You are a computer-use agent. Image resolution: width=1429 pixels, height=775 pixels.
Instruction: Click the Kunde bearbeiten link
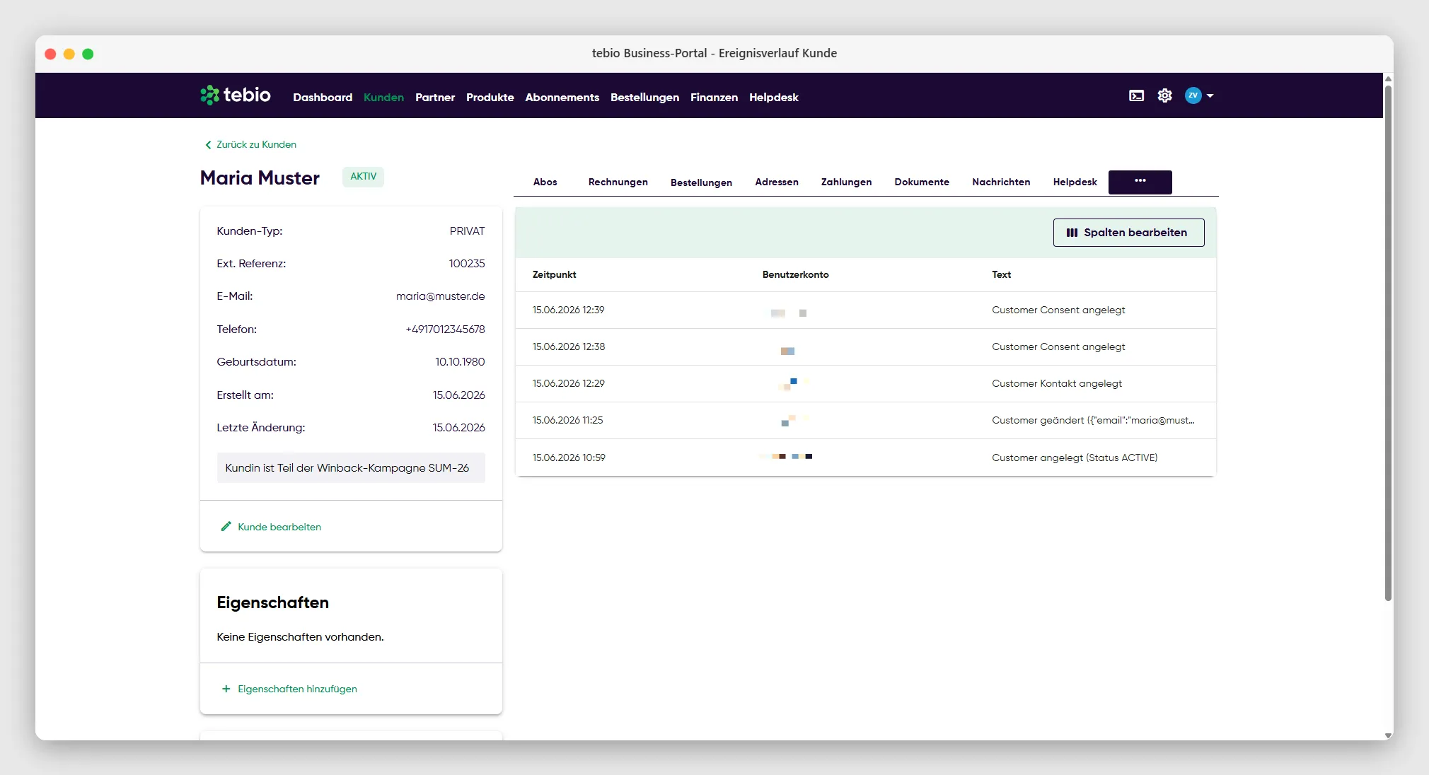(x=272, y=527)
